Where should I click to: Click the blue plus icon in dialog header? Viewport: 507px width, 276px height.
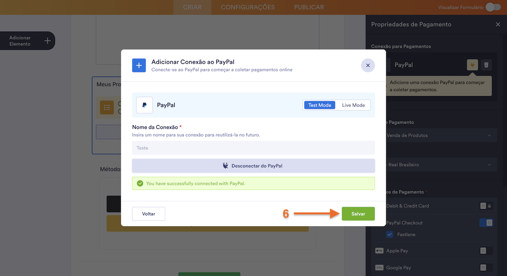pyautogui.click(x=139, y=65)
